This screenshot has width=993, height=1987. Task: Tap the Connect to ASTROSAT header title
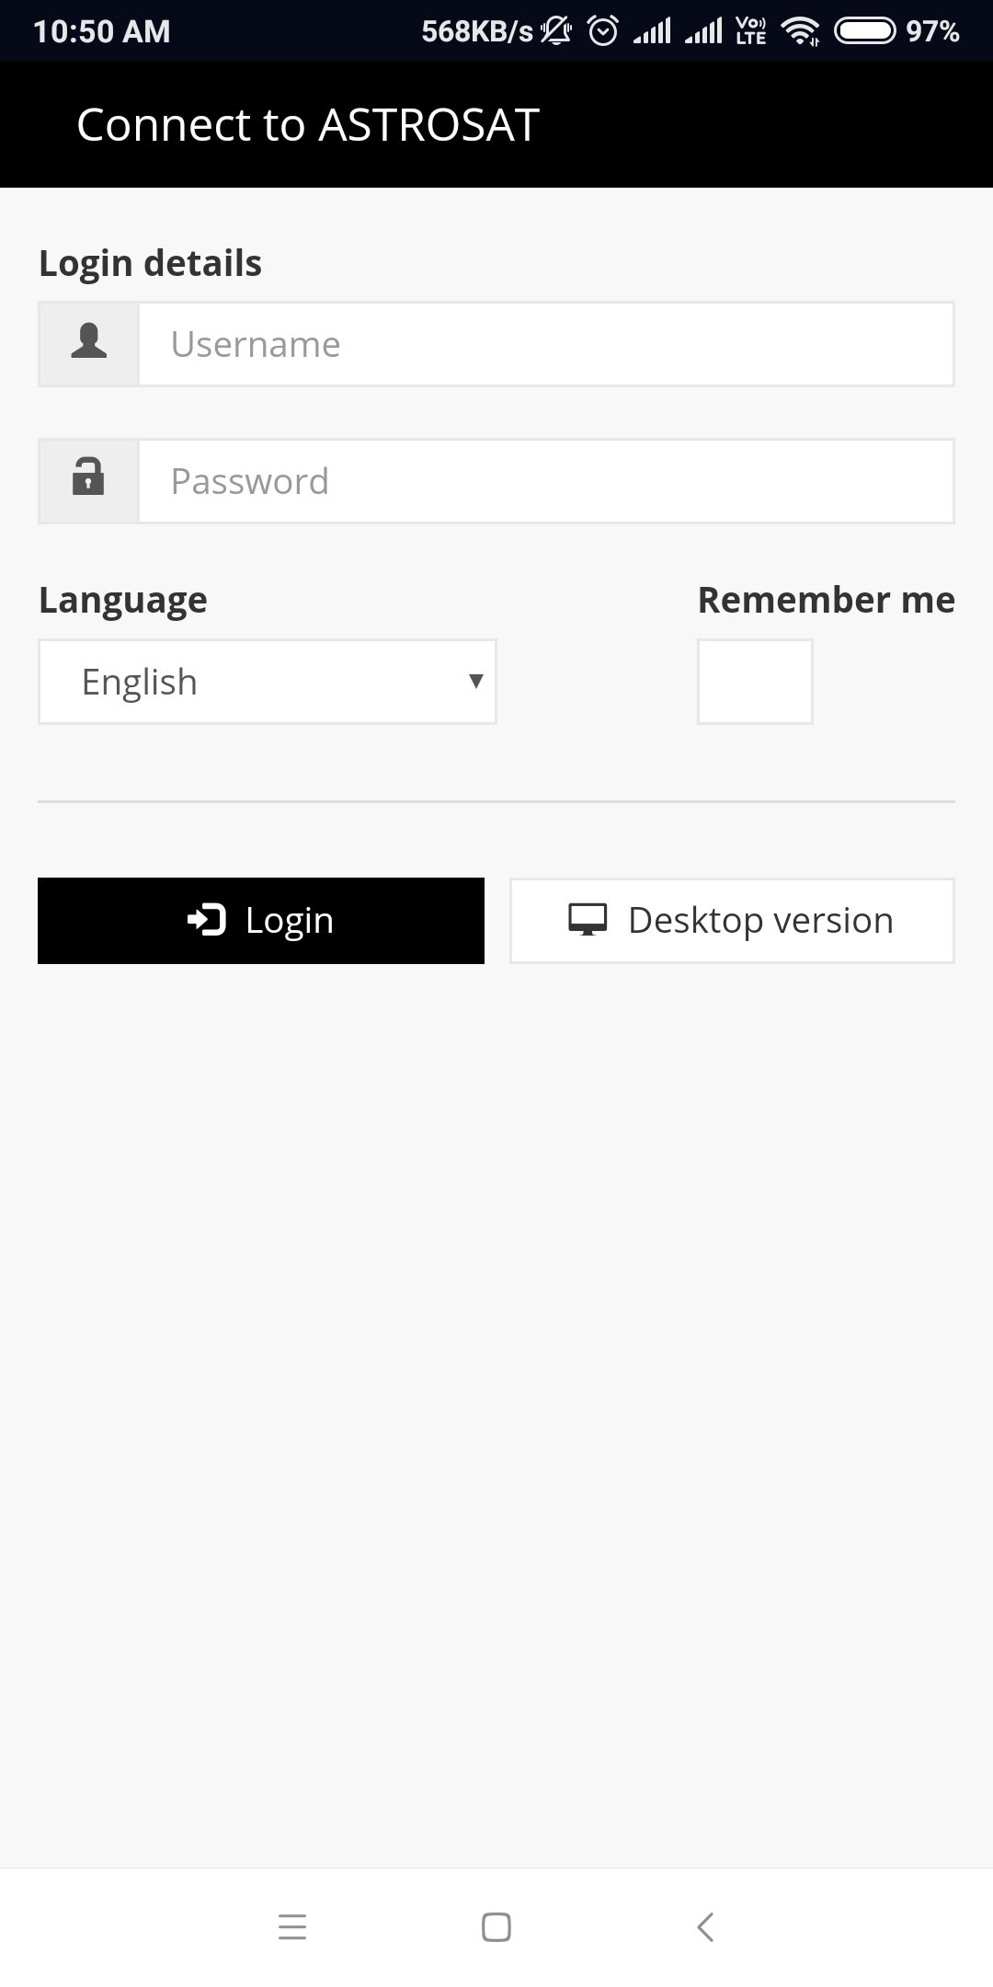click(307, 125)
